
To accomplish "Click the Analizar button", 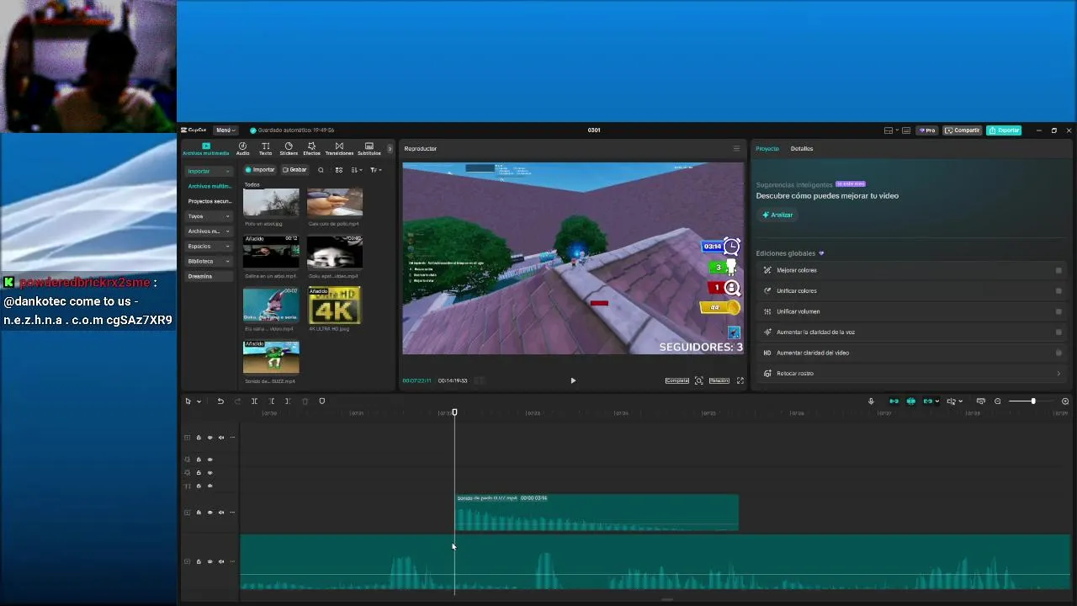I will click(777, 215).
